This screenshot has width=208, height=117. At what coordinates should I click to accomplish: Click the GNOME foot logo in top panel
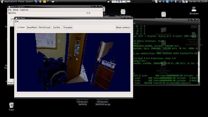coord(2,2)
